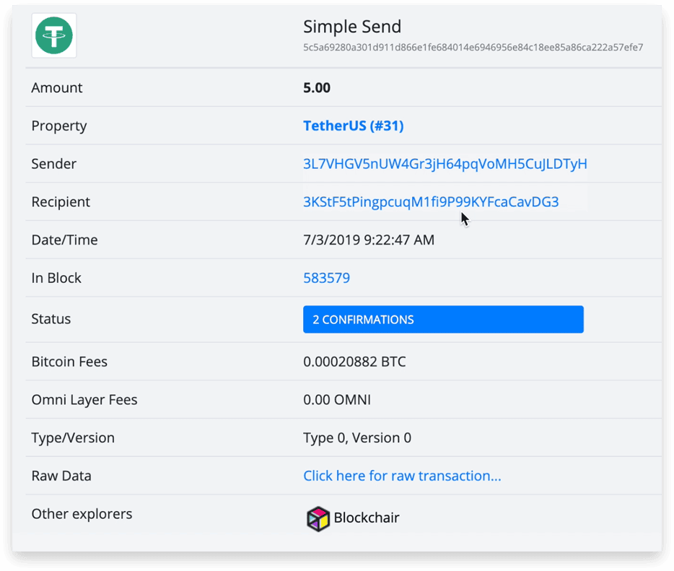The height and width of the screenshot is (571, 674).
Task: Open sender address 3L7VHGV5nUW4Gr3jH64pqVoMH5CuJLDTyH
Action: pyautogui.click(x=445, y=164)
